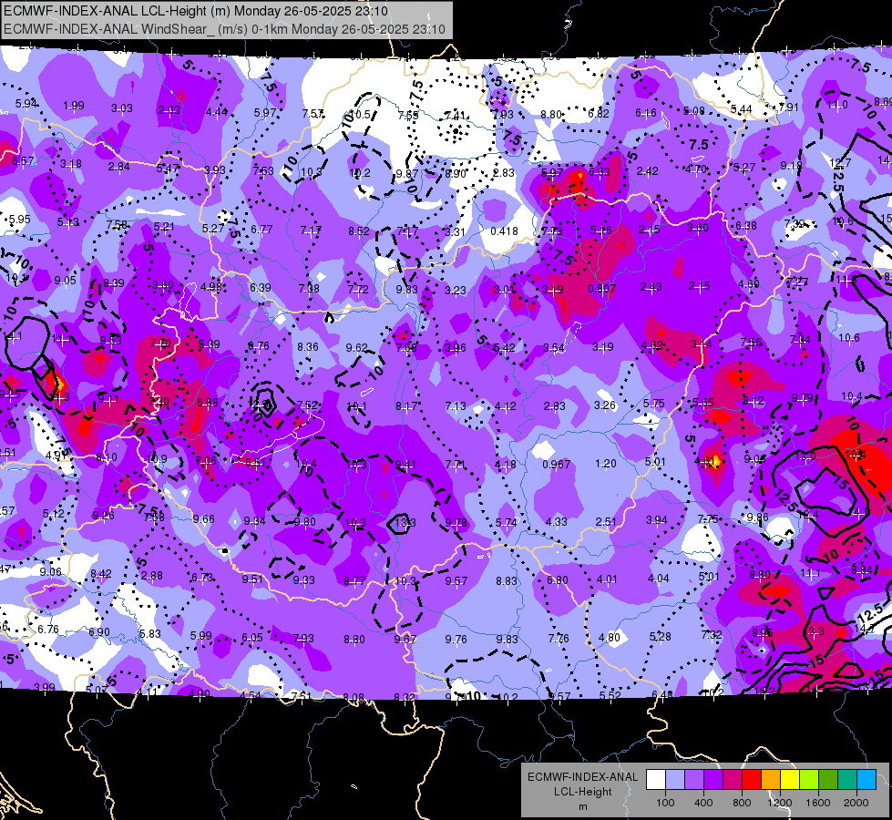This screenshot has width=892, height=820.
Task: Click the grid value 5.74
Action: [507, 522]
